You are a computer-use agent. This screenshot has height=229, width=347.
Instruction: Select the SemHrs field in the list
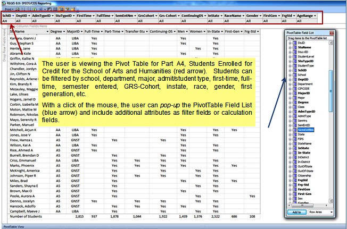point(302,121)
